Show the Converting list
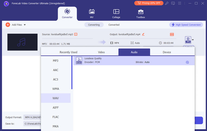The height and width of the screenshot is (131, 207). [x=94, y=25]
